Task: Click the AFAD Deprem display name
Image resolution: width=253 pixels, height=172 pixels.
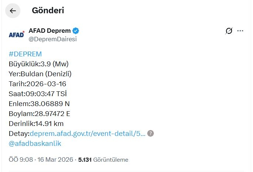Action: tap(50, 31)
